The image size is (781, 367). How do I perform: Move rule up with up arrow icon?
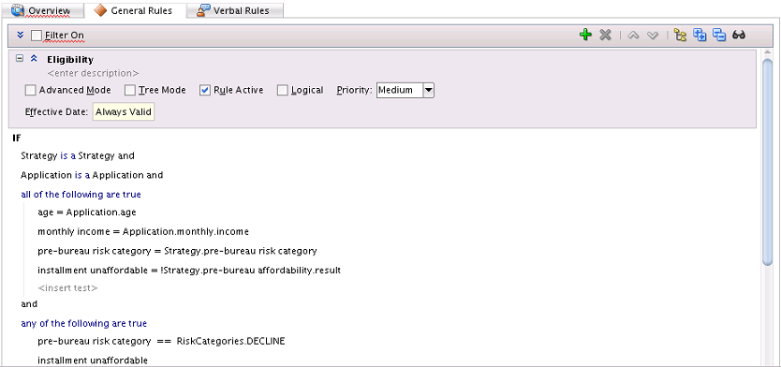633,36
